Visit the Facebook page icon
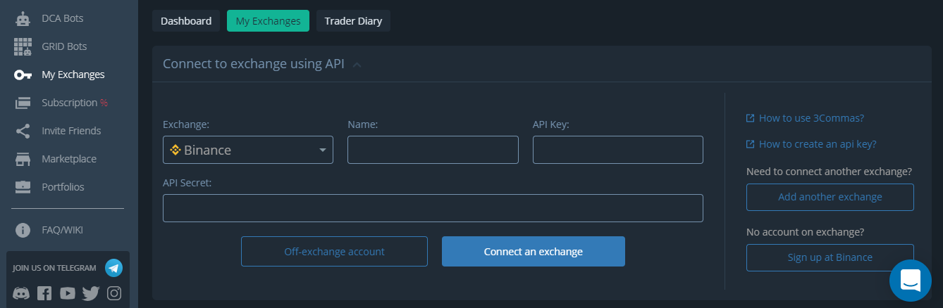The width and height of the screenshot is (943, 308). [44, 293]
